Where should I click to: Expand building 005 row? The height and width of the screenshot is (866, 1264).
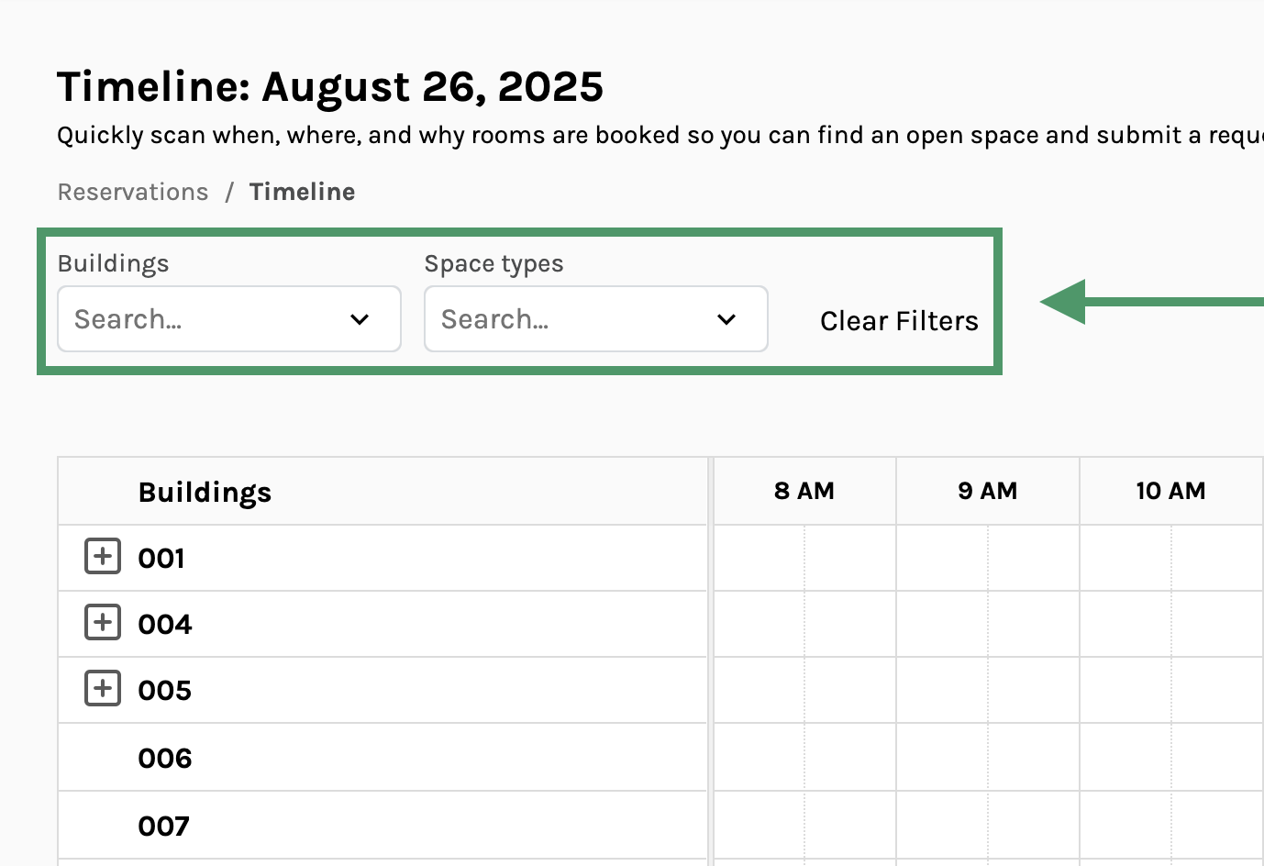[103, 689]
